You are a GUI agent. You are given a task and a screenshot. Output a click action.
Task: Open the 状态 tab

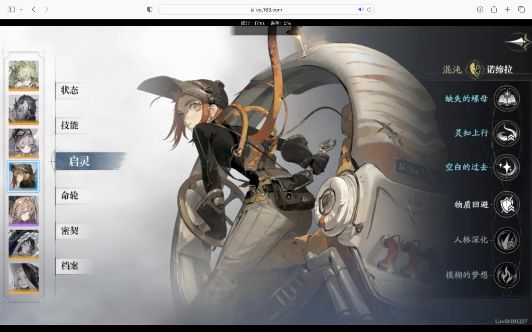70,90
